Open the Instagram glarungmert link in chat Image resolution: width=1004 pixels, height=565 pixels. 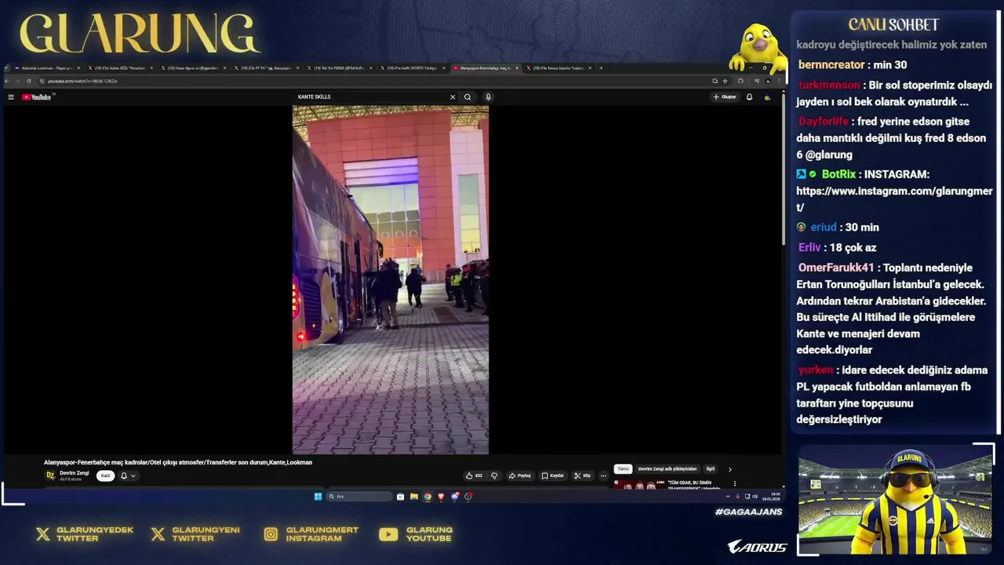pos(894,199)
